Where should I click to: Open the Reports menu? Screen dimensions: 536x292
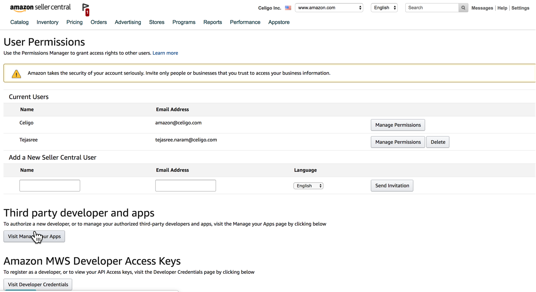pos(213,22)
